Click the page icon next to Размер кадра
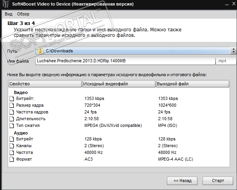 [11, 105]
